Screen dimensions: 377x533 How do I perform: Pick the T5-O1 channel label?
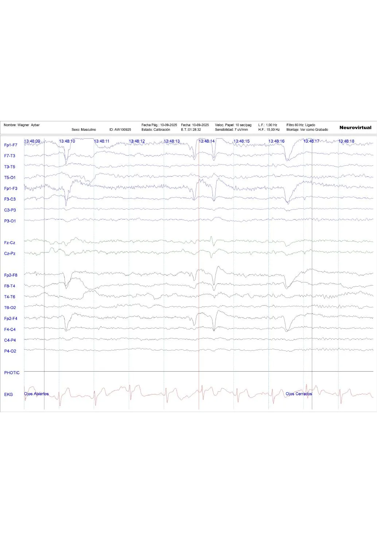click(10, 178)
